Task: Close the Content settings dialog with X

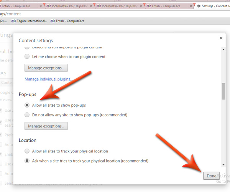Action: [221, 38]
